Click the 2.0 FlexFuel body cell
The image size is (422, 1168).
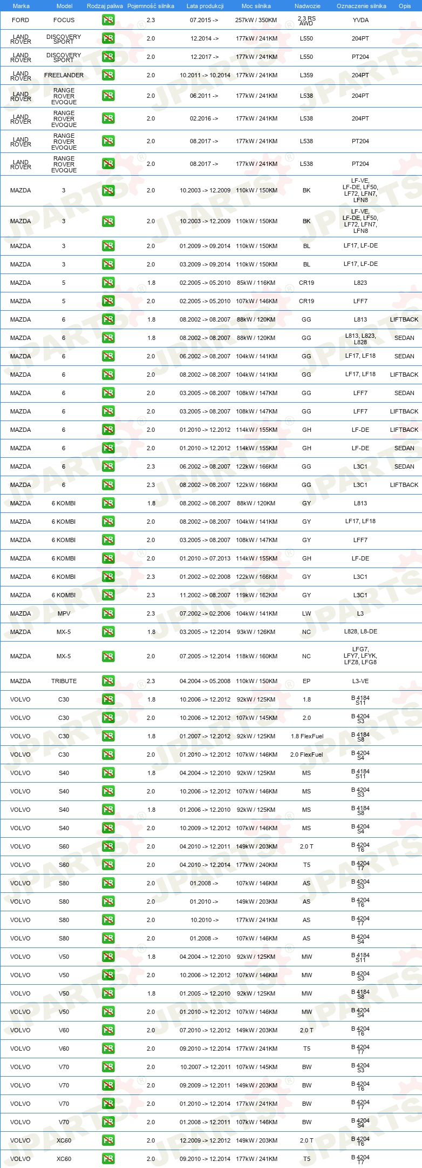[x=307, y=755]
